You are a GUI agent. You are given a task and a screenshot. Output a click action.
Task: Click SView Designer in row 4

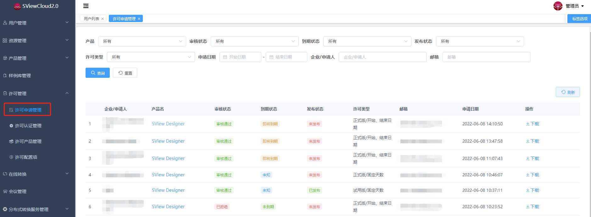pos(168,175)
